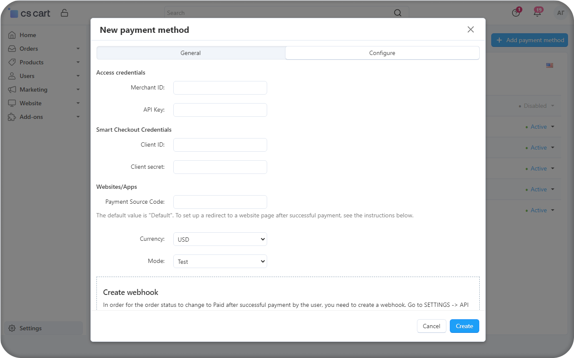Switch to the Configure tab
This screenshot has height=358, width=574.
click(382, 53)
